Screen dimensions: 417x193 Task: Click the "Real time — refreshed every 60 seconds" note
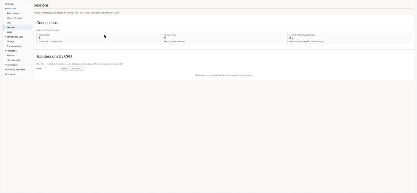point(79,64)
